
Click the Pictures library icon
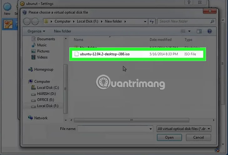[34, 51]
